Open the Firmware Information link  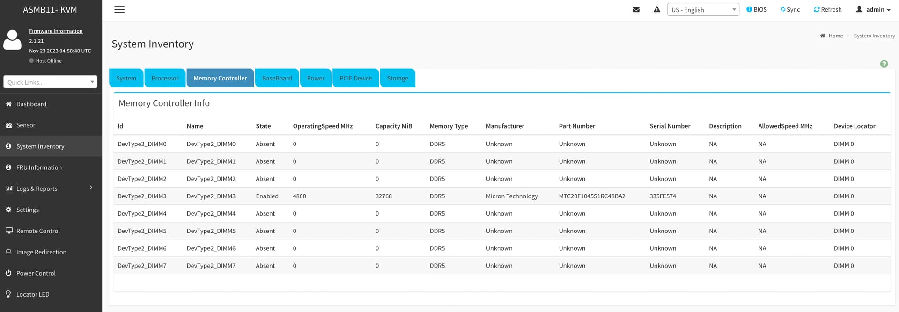pyautogui.click(x=56, y=31)
